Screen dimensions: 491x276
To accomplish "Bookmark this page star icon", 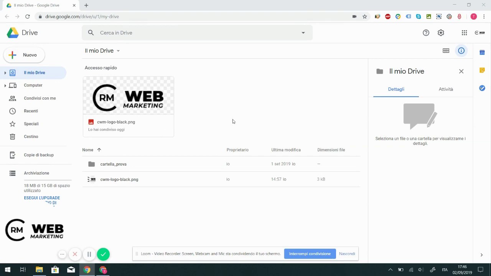I will click(365, 16).
